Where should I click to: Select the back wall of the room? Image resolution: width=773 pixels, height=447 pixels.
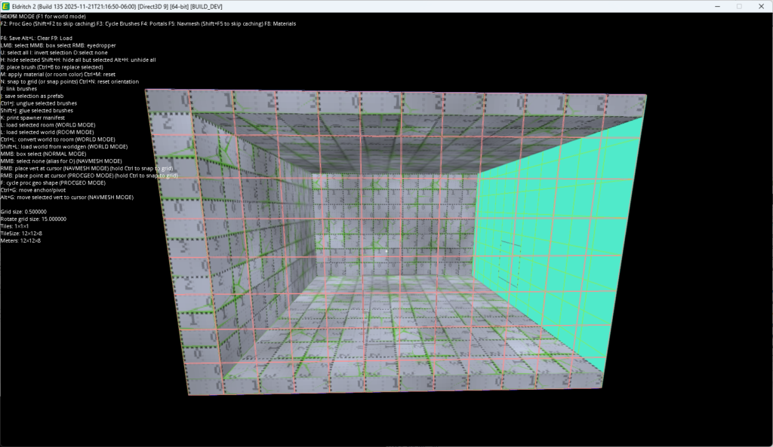394,225
